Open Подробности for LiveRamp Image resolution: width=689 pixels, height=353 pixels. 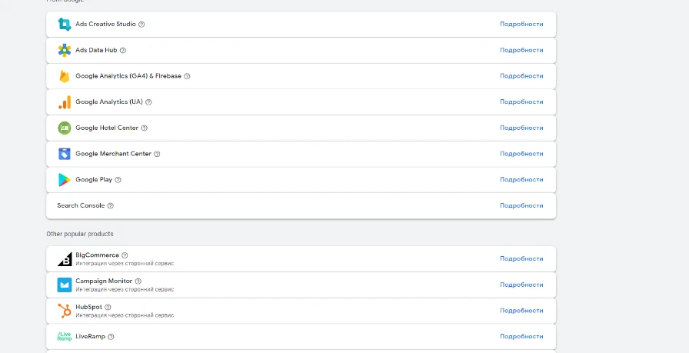click(521, 337)
